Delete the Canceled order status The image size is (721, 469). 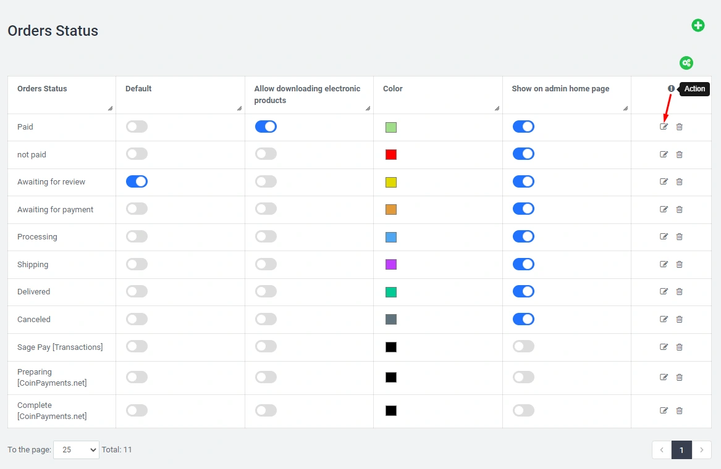coord(680,319)
